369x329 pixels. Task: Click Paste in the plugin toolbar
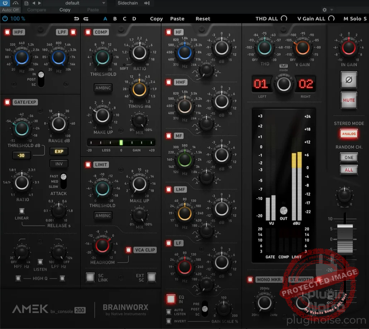click(177, 19)
